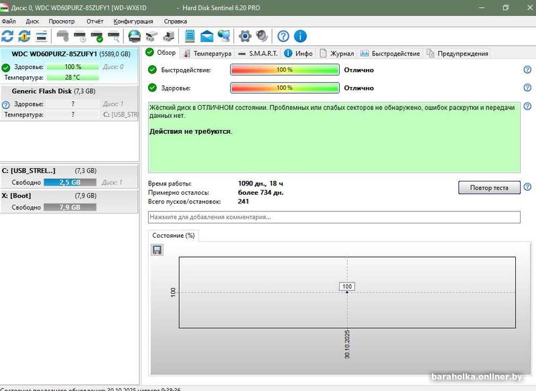Click the blue info icon in toolbar
The image size is (536, 391).
tap(300, 36)
